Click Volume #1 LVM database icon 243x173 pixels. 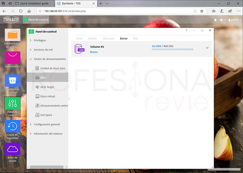79,49
